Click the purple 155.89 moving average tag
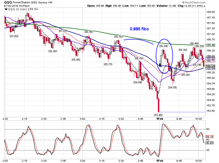The image size is (219, 163). tap(210, 59)
